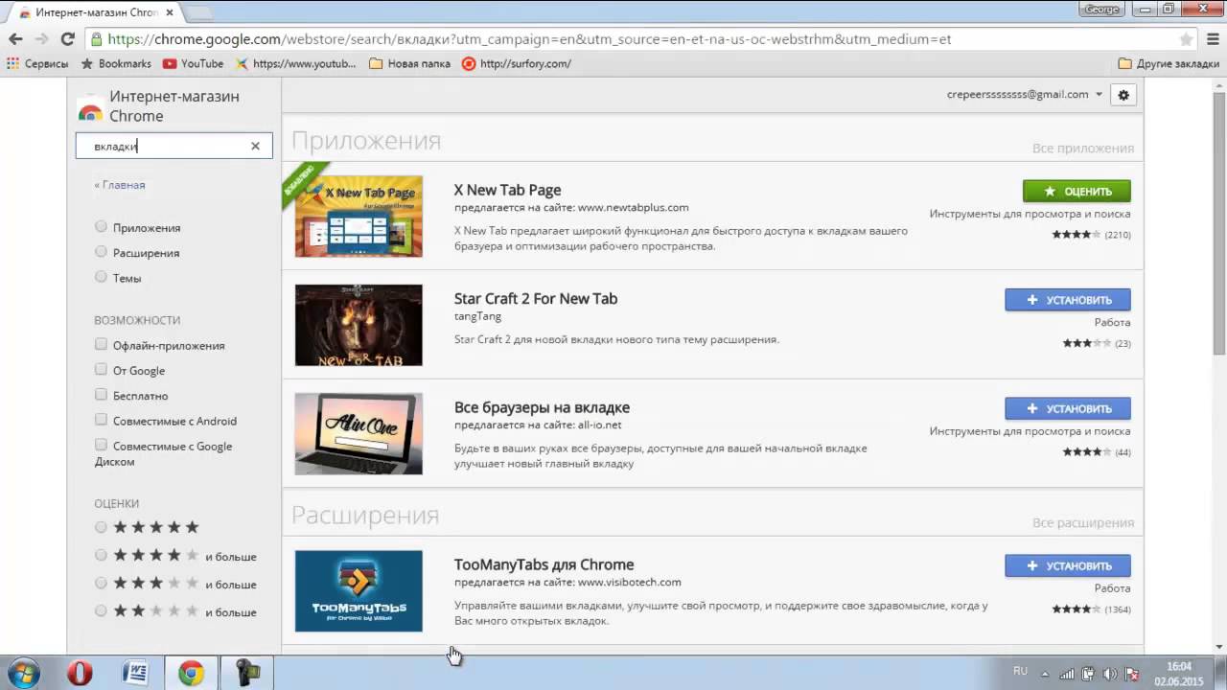
Task: Click the George profile button
Action: [x=1101, y=9]
